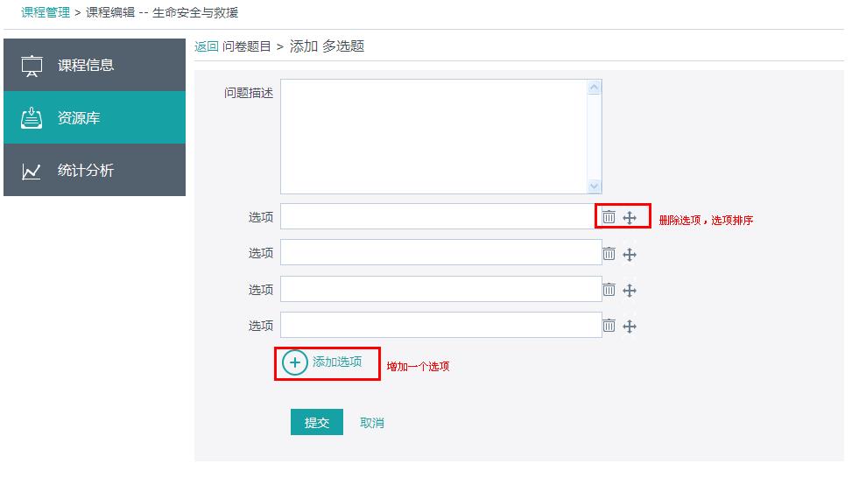Open the 课程管理 breadcrumb link
The width and height of the screenshot is (859, 478).
click(46, 13)
